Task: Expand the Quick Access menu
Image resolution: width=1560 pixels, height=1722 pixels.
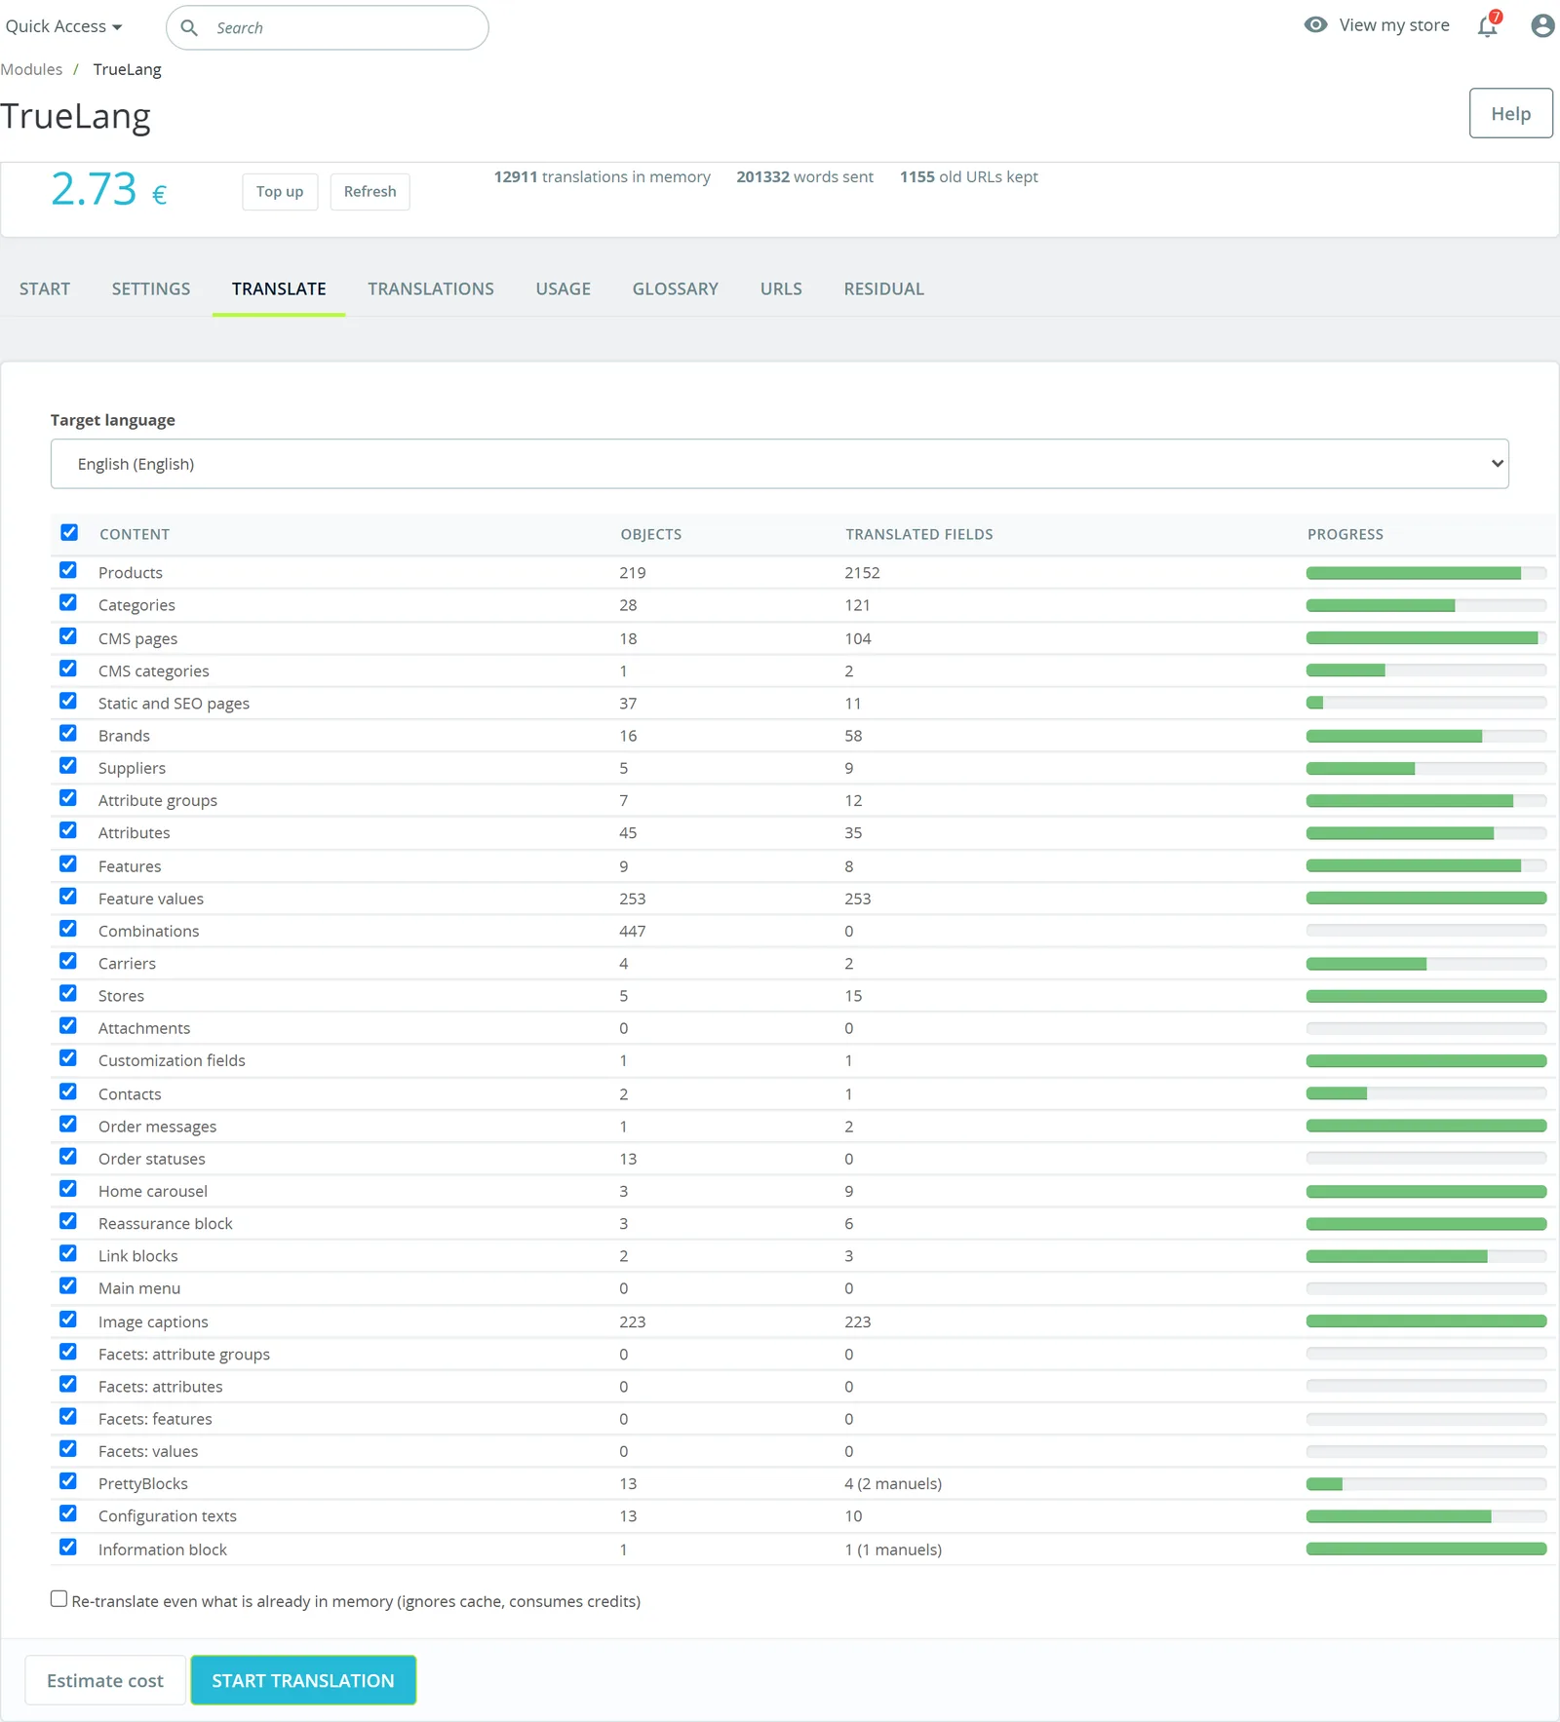Action: (x=63, y=26)
